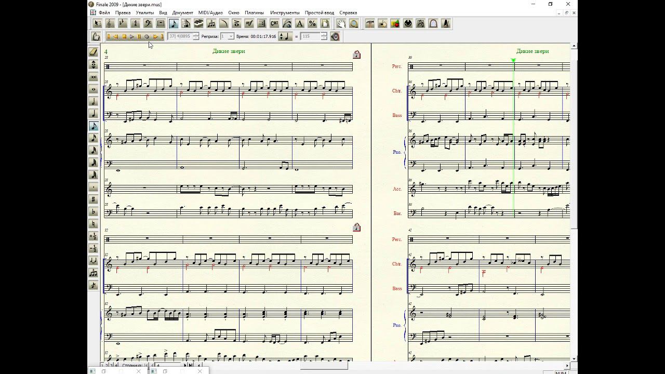Click the red lock icon above first system
The width and height of the screenshot is (665, 374).
pyautogui.click(x=357, y=54)
